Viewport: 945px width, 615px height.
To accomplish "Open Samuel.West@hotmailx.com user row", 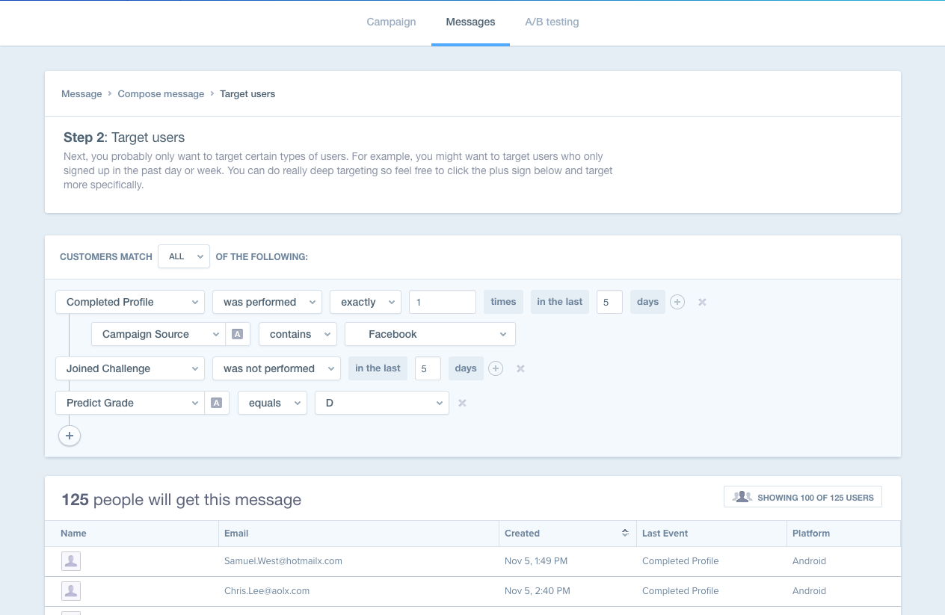I will click(283, 561).
